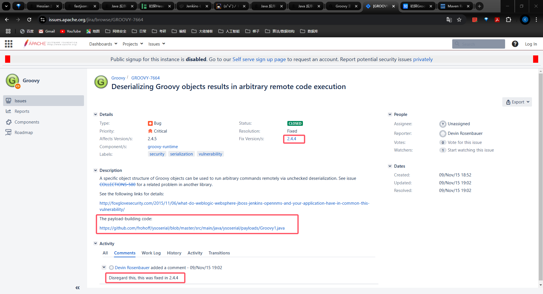Viewport: 543px width, 294px height.
Task: Collapse the Description section
Action: (95, 170)
